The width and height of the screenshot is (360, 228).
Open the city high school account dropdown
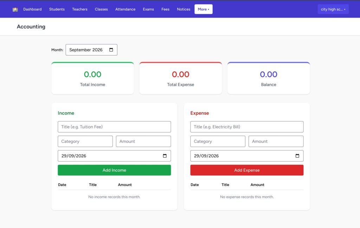click(x=333, y=9)
